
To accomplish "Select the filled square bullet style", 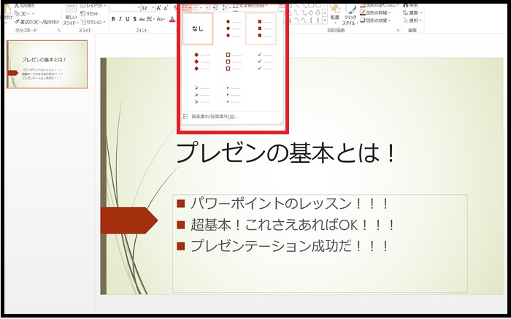I will [x=261, y=28].
